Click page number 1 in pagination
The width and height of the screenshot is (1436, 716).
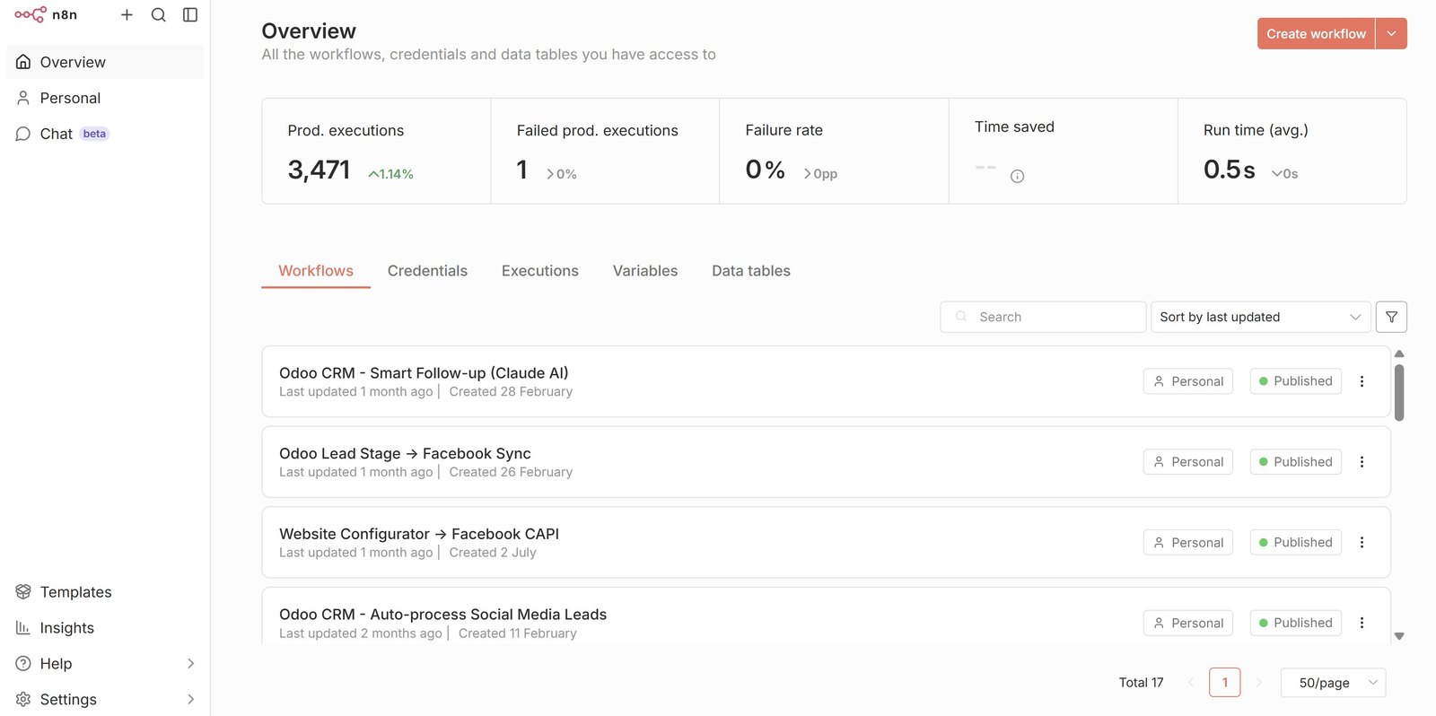[1225, 683]
